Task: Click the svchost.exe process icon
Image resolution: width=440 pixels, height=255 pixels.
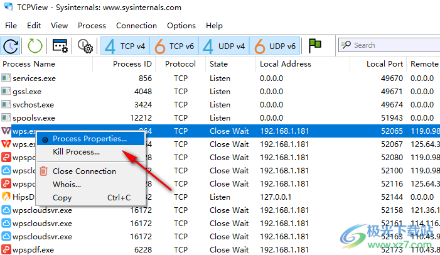Action: (6, 104)
